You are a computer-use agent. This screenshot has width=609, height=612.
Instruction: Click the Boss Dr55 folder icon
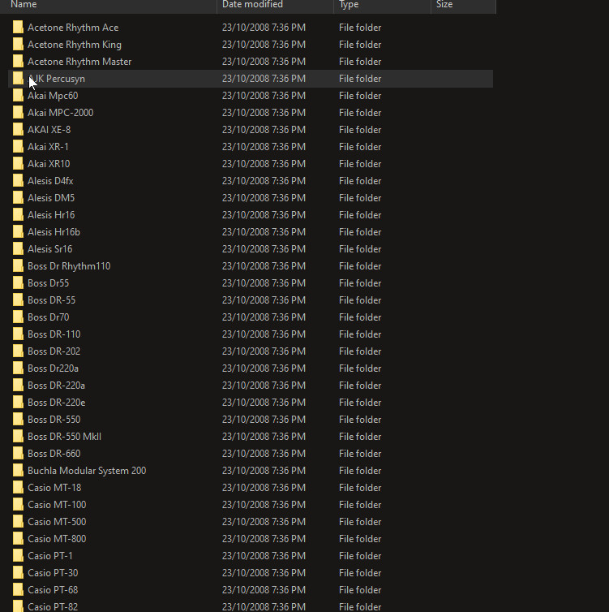click(18, 283)
